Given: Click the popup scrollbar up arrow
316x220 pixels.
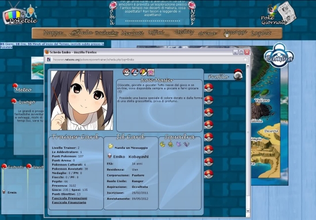Looking at the screenshot, I should [x=248, y=66].
